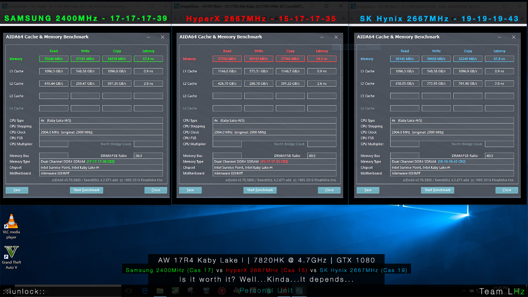This screenshot has height=297, width=528.
Task: Click the L2 cache read value 438.05 GB/s
Action: coord(405,84)
